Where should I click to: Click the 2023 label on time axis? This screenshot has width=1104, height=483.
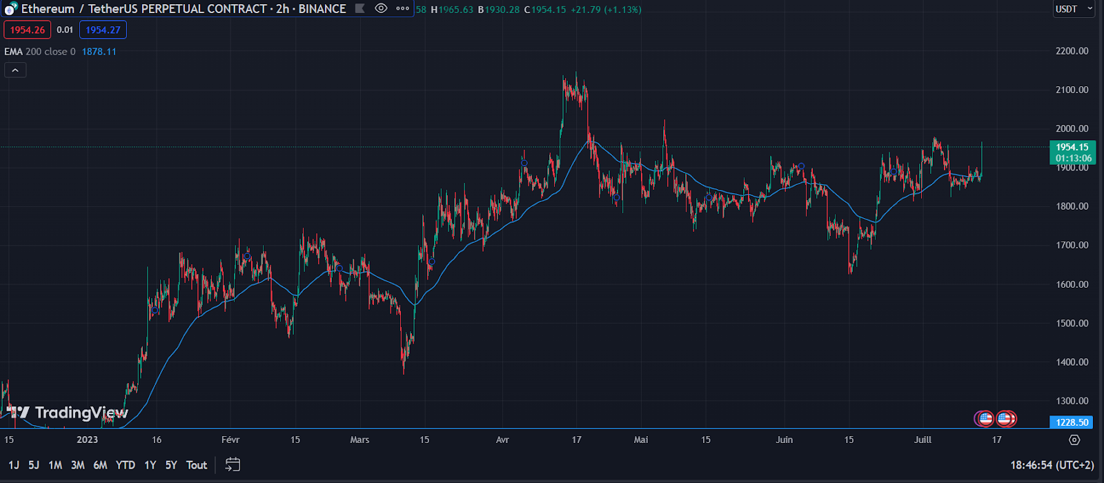(87, 440)
